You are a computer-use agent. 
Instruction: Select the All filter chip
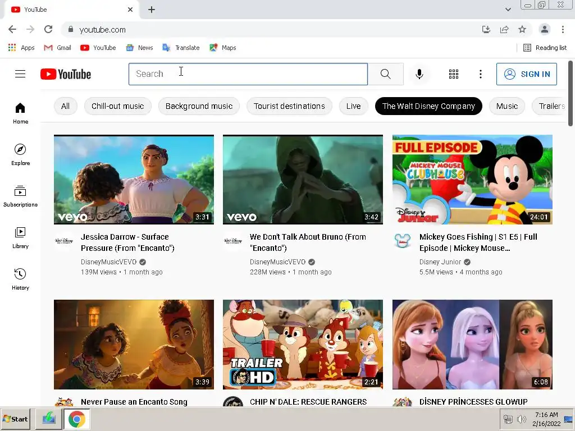click(x=65, y=106)
